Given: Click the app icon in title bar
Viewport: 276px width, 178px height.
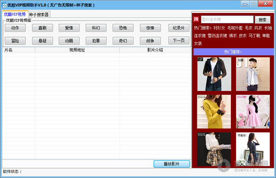Looking at the screenshot, I should click(4, 5).
